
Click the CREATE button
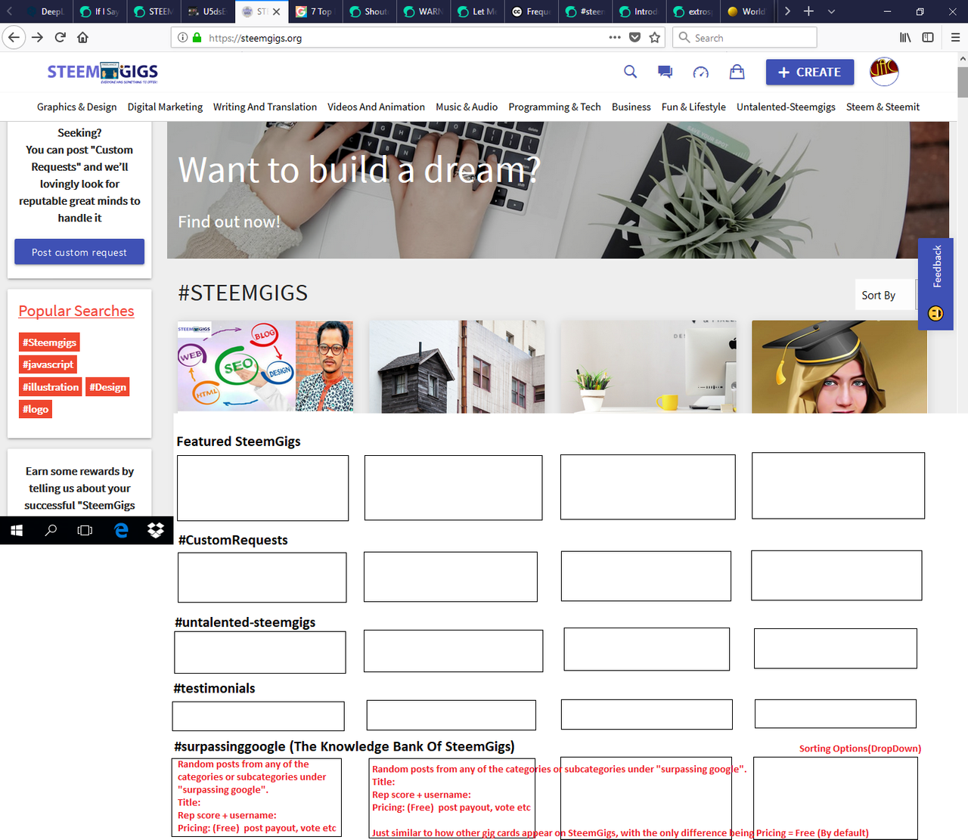pyautogui.click(x=810, y=72)
